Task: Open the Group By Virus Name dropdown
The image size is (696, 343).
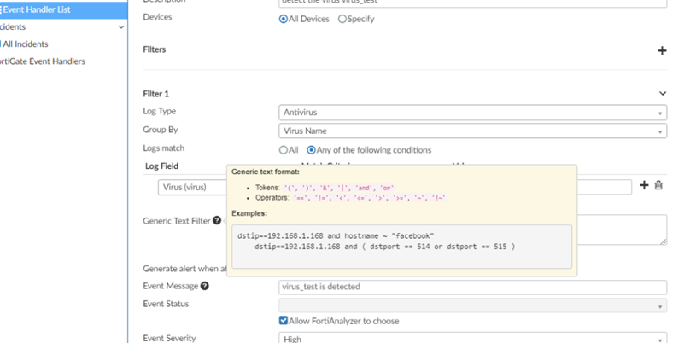Action: [x=472, y=131]
